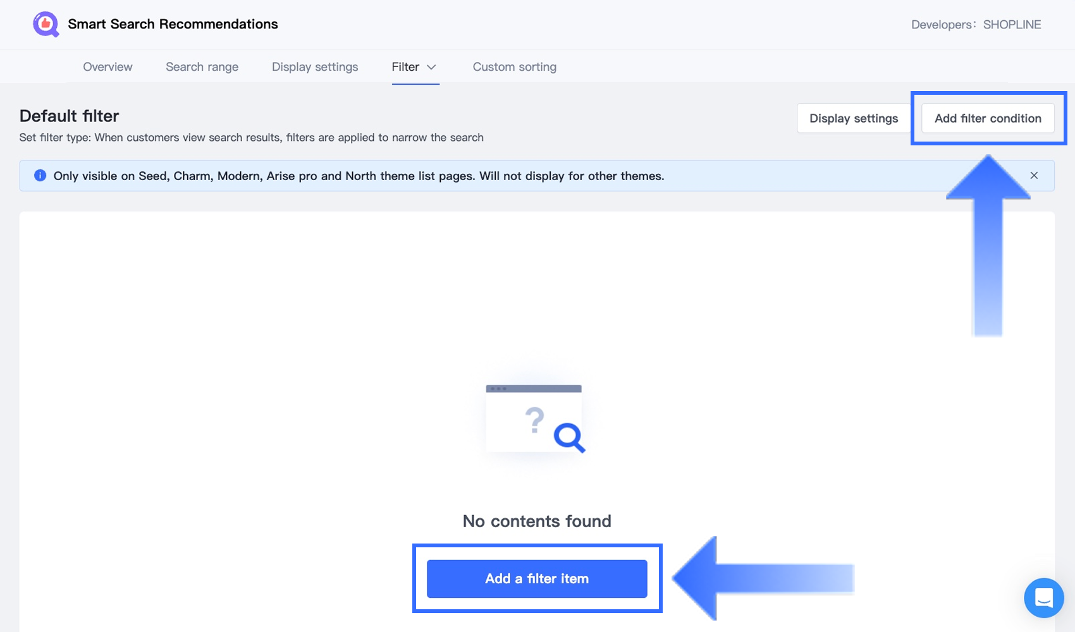Switch to the Overview tab
1075x632 pixels.
pos(107,67)
